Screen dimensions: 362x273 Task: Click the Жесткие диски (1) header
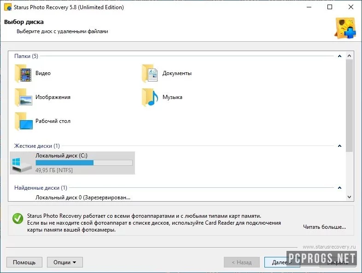click(37, 146)
